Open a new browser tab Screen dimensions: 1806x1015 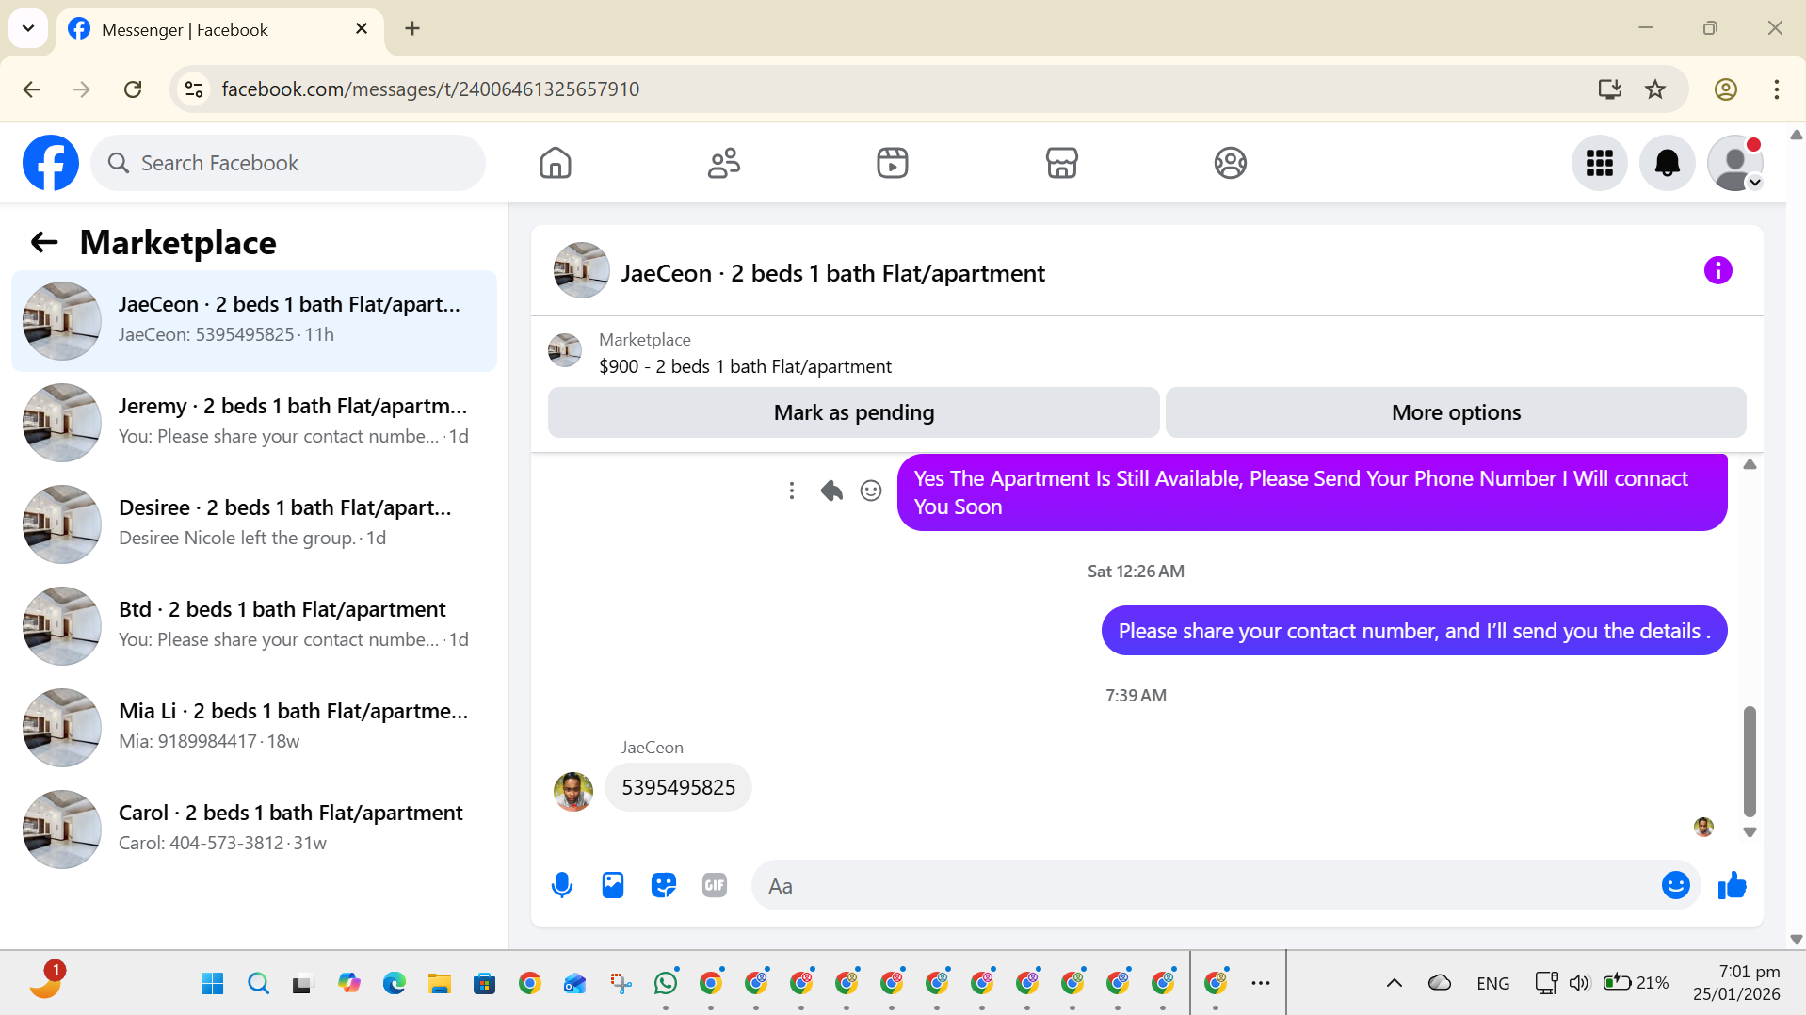pos(412,28)
